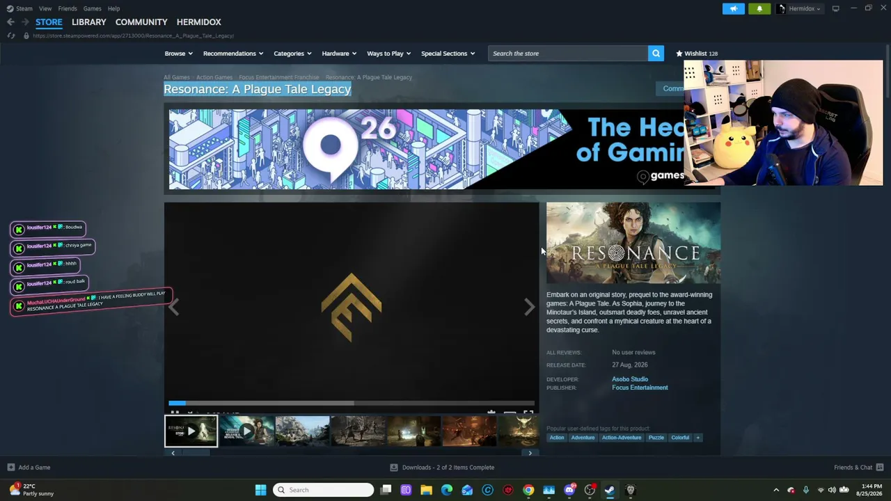891x501 pixels.
Task: Expand the Browse dropdown
Action: 179,54
